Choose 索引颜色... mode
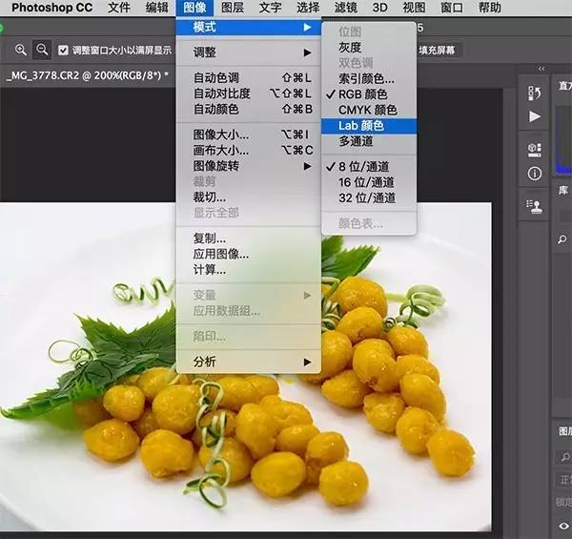Viewport: 572px width, 539px height. [x=369, y=78]
